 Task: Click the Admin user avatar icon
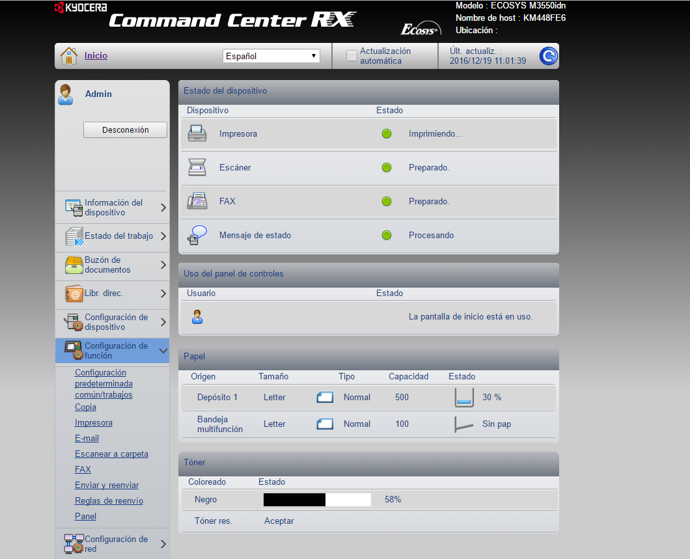66,94
